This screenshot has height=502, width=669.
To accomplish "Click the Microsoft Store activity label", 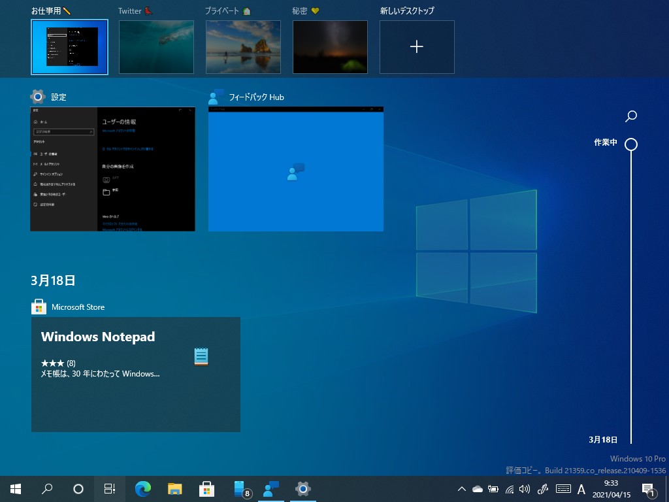I will click(78, 307).
